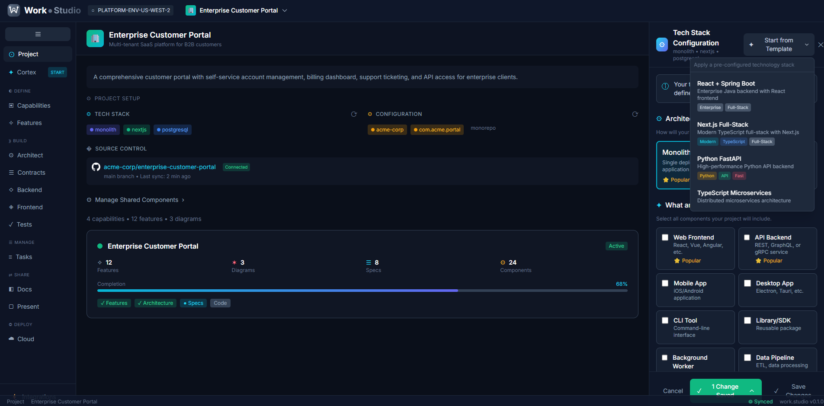This screenshot has height=406, width=824.
Task: Close the Tech Stack Configuration panel
Action: (x=821, y=45)
